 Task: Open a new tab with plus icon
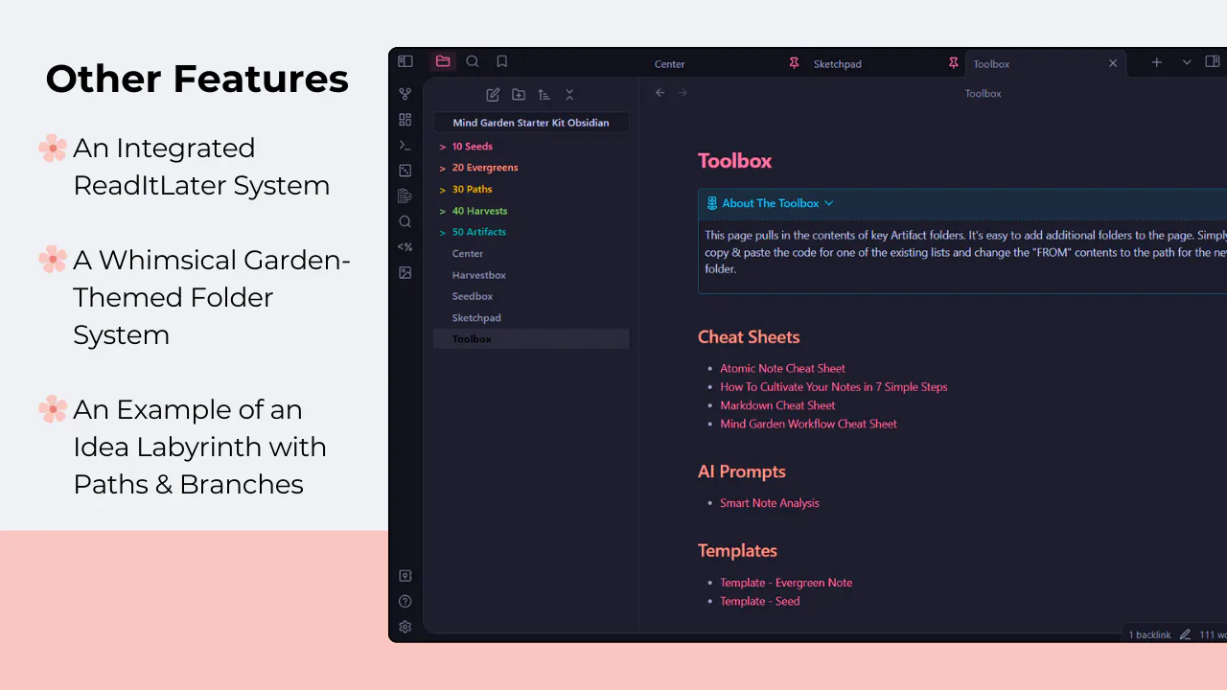[x=1157, y=62]
